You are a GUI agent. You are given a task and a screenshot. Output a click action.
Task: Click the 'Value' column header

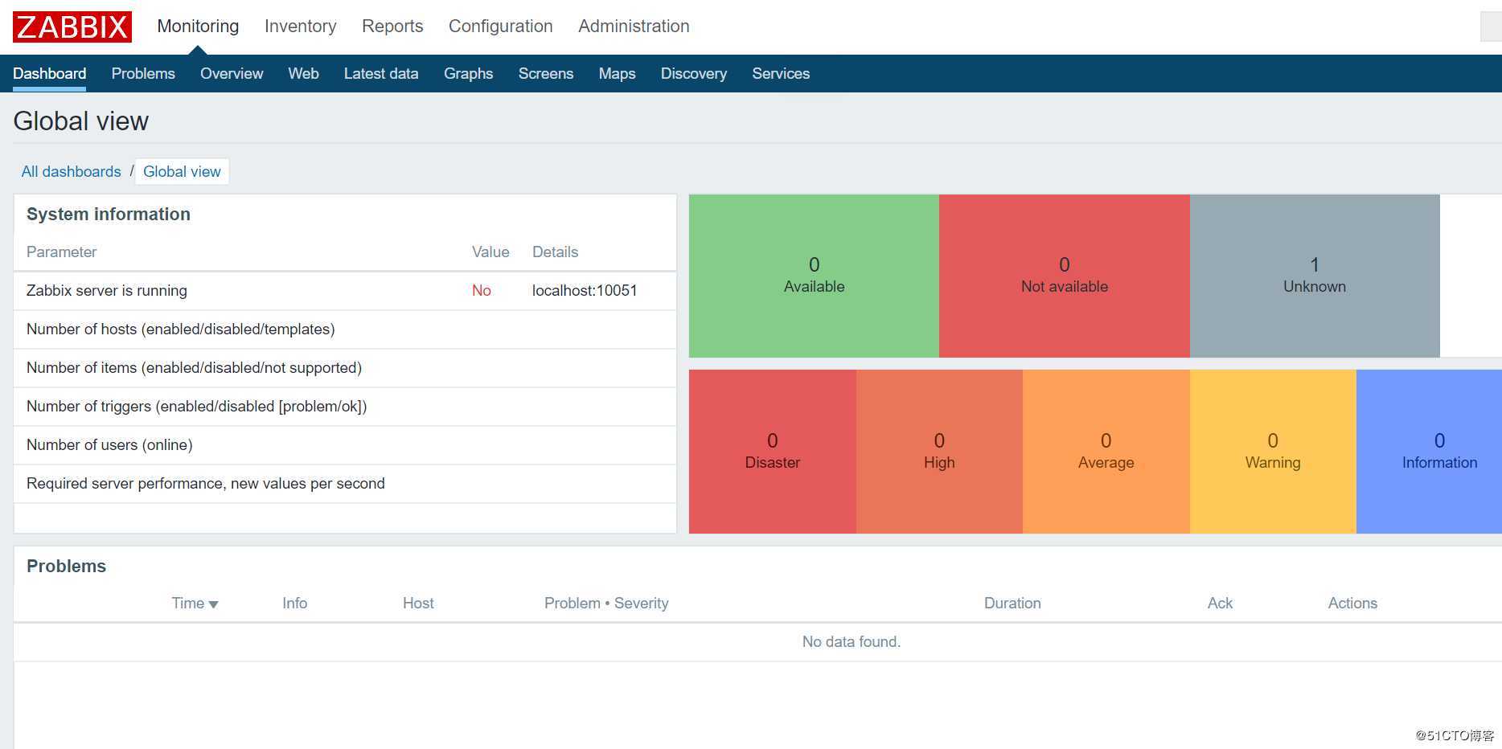pos(490,252)
